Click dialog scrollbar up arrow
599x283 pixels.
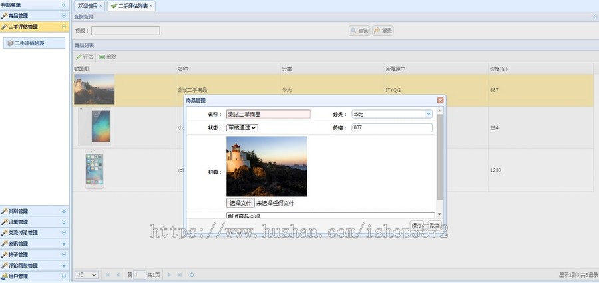439,111
